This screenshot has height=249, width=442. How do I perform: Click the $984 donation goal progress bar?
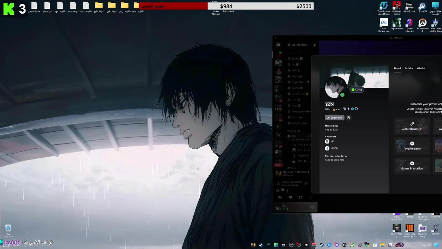226,6
